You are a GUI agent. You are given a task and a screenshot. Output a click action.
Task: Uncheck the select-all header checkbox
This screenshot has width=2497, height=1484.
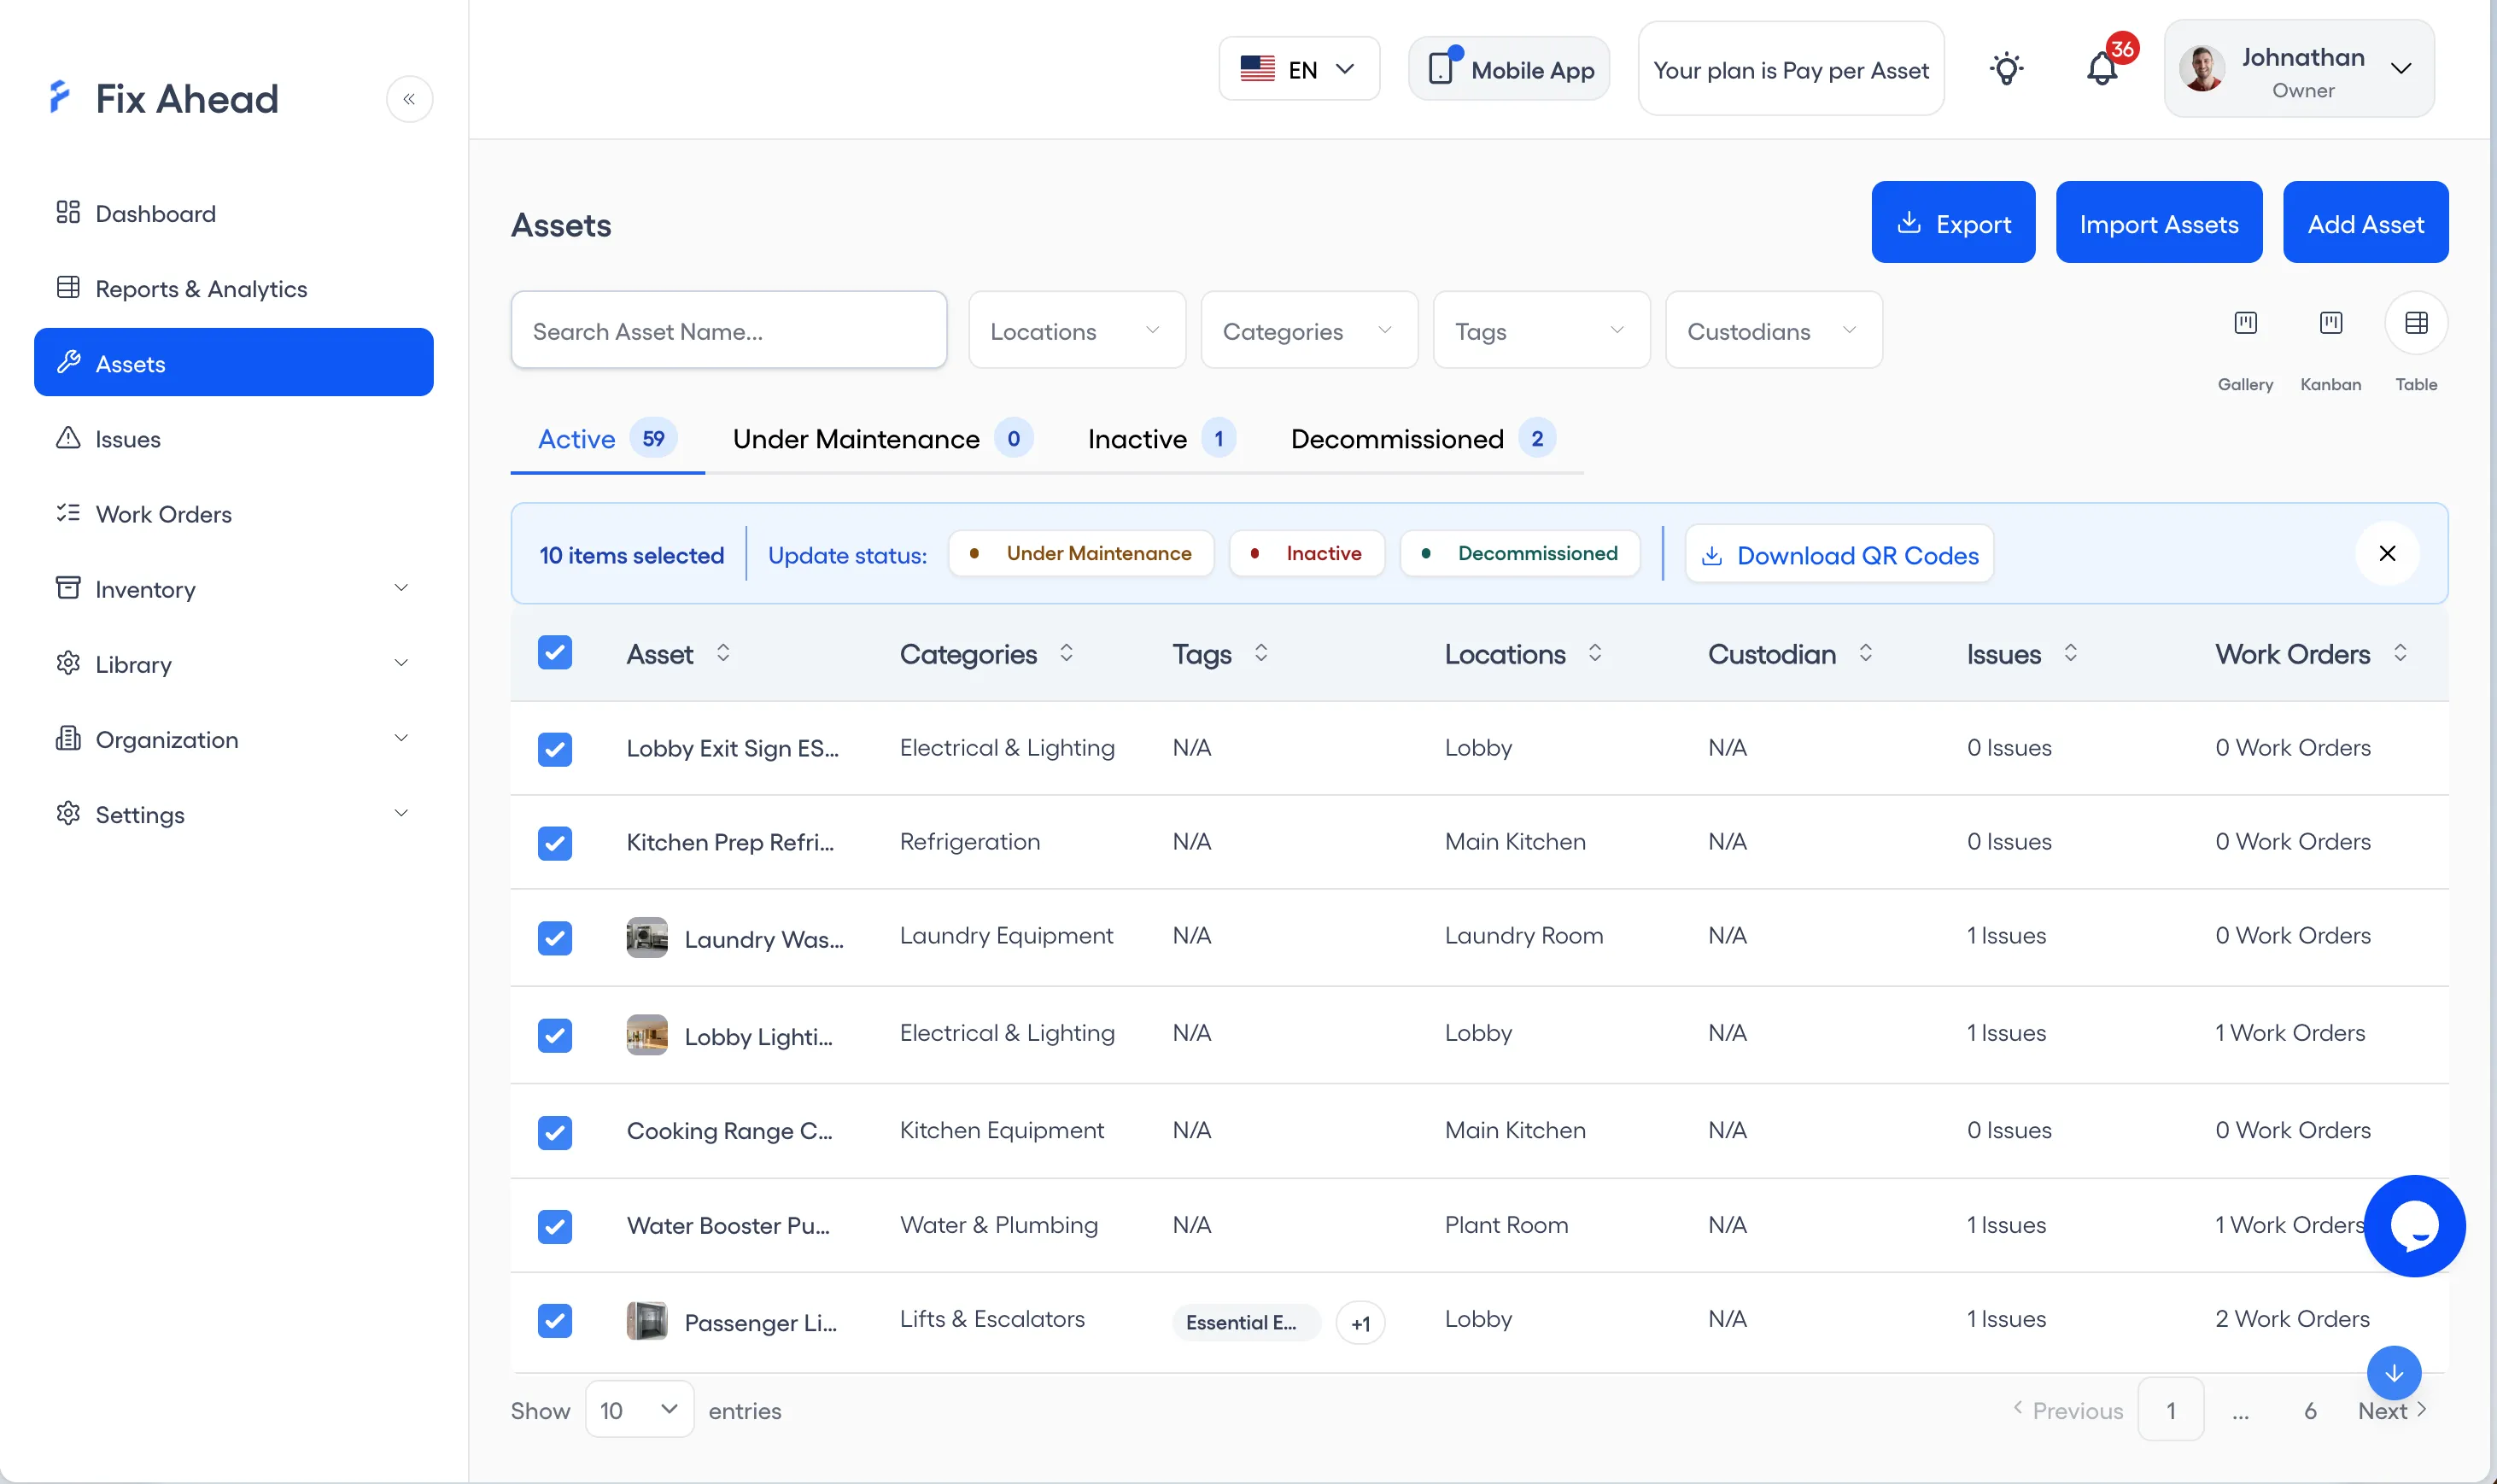(555, 653)
